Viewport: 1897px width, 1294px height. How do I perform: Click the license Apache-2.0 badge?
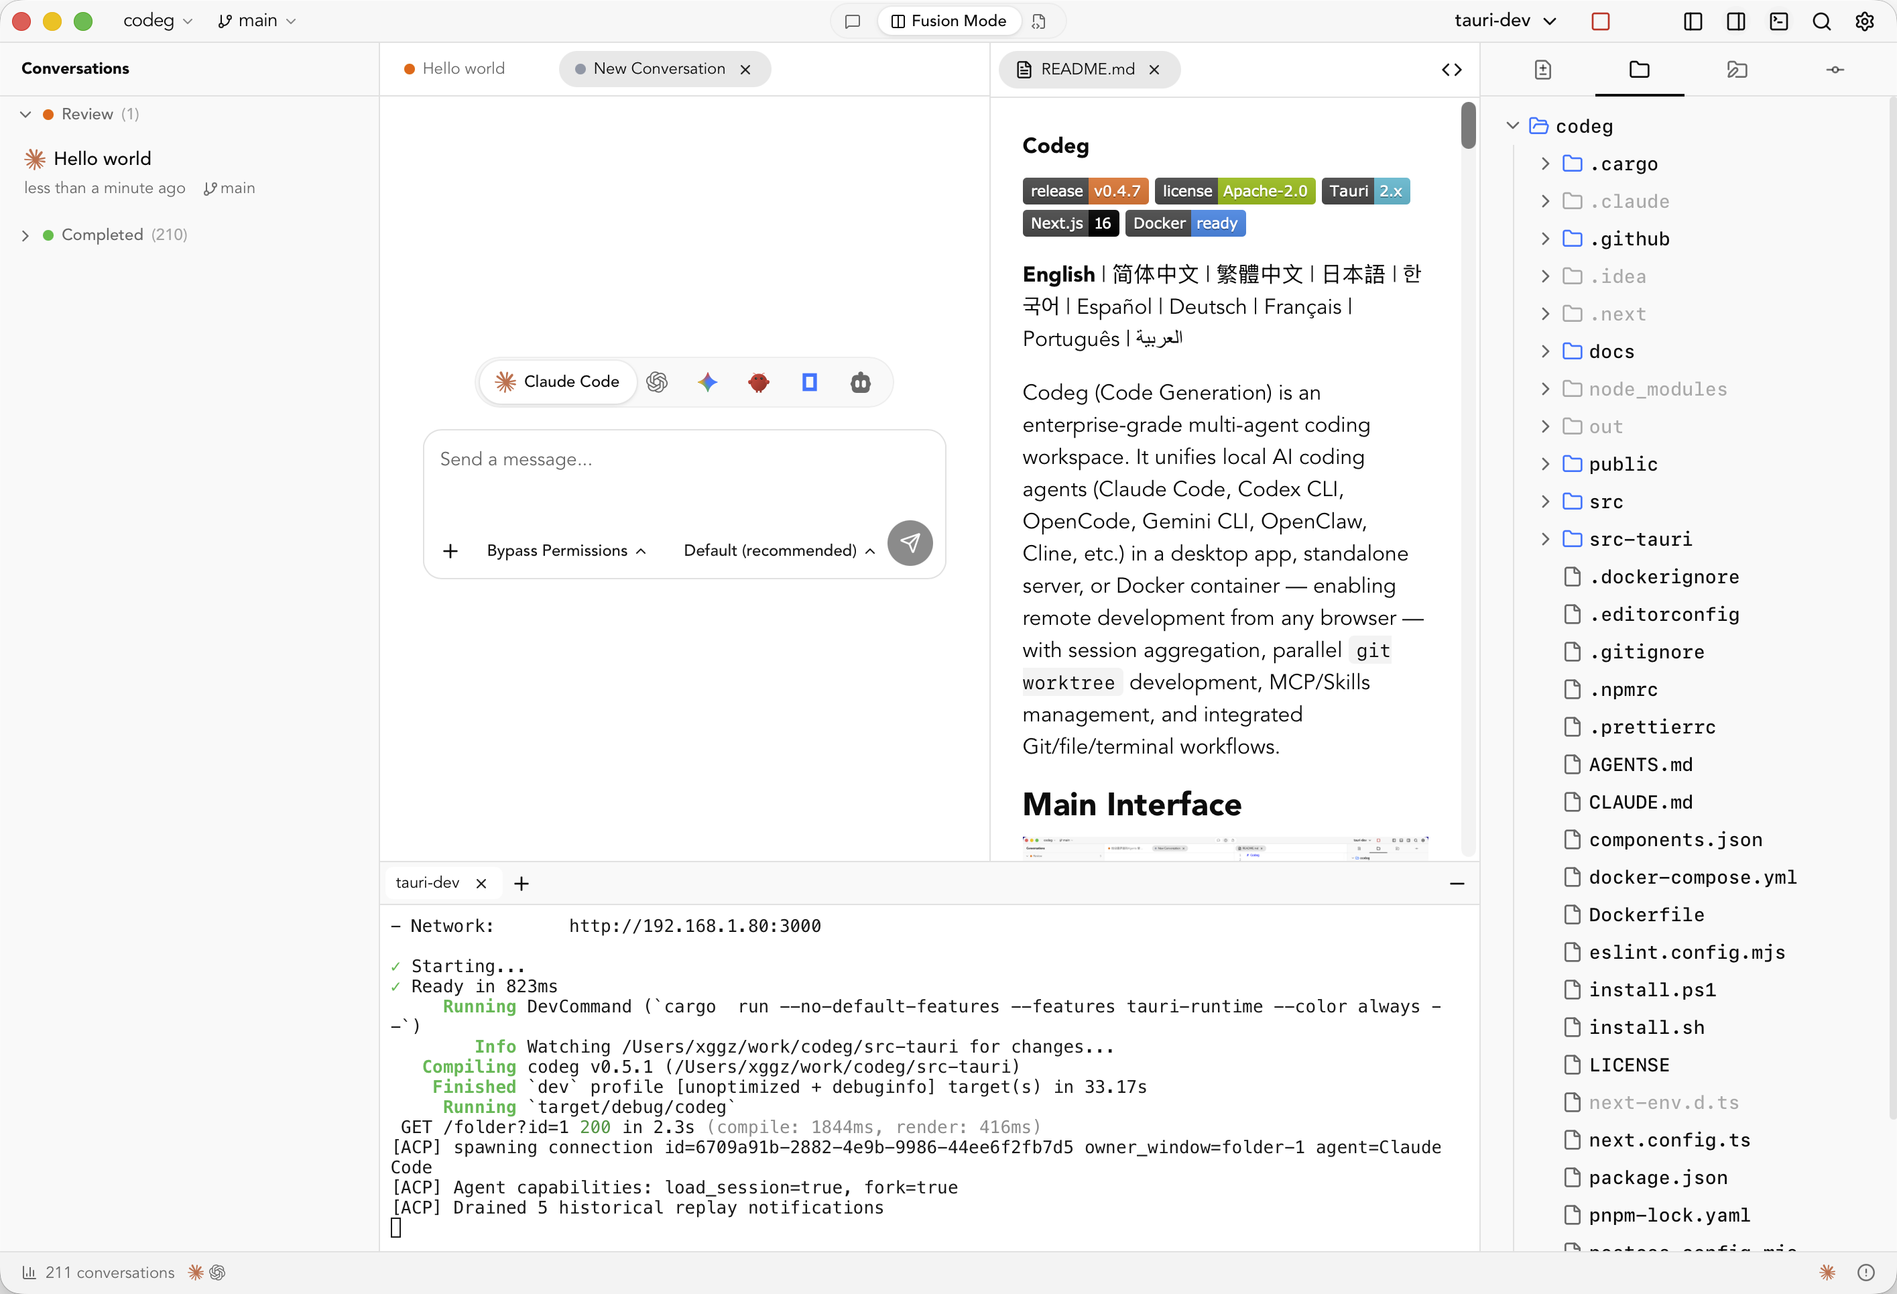coord(1235,192)
